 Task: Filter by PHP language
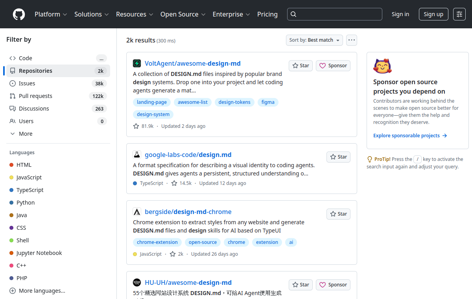click(58, 278)
